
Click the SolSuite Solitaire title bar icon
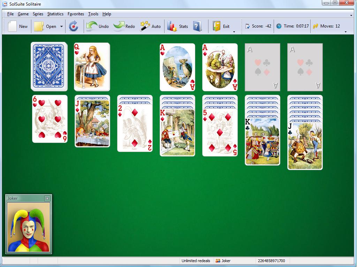click(x=5, y=4)
